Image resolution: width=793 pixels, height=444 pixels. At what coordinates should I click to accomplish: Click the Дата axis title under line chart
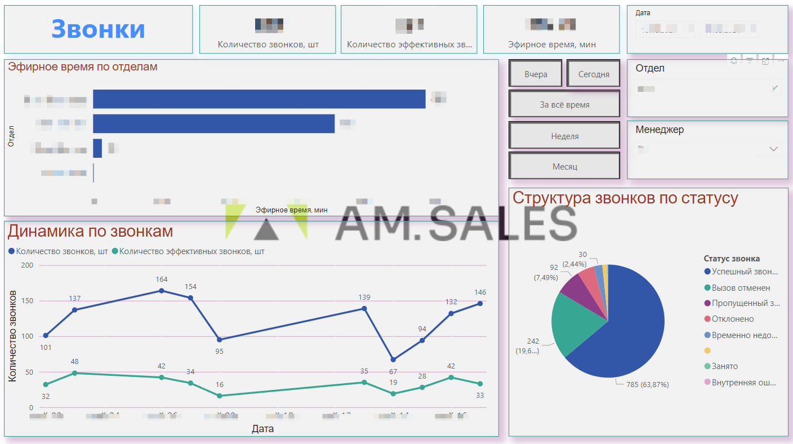(x=262, y=429)
